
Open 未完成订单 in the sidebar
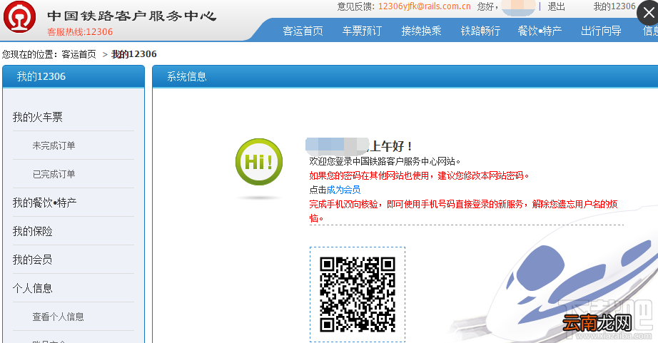pos(54,145)
